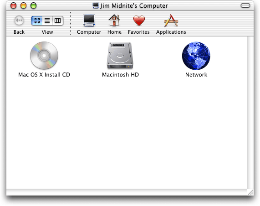Open the Applications folder icon
This screenshot has height=206, width=260.
[171, 21]
